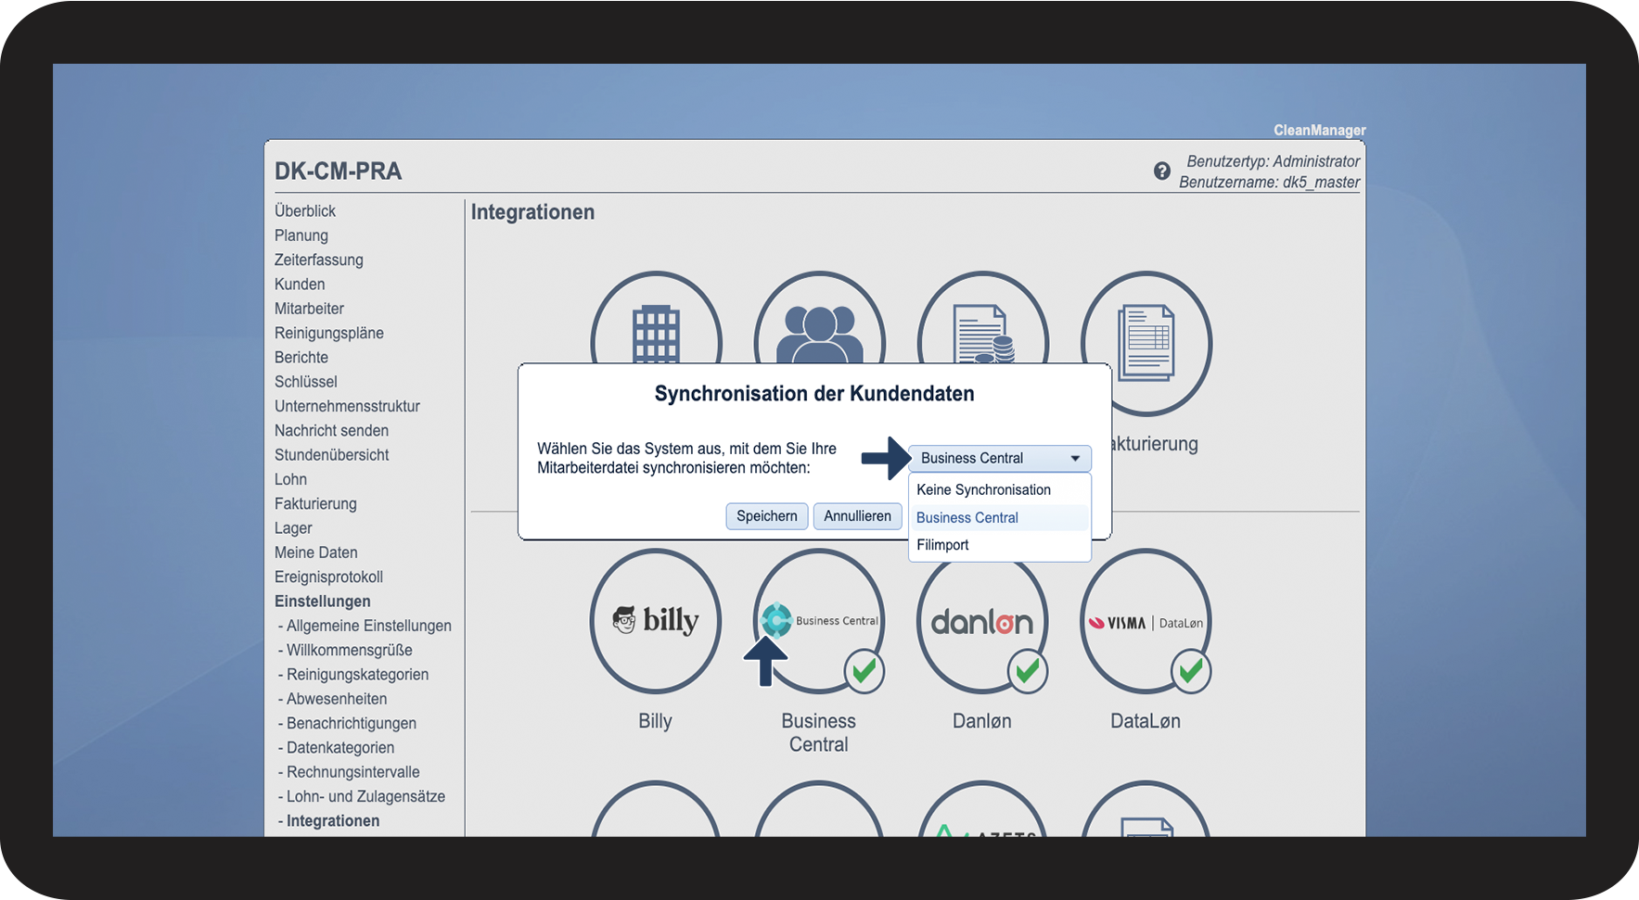1639x900 pixels.
Task: Click the CleanManager brand text
Action: (x=1319, y=130)
